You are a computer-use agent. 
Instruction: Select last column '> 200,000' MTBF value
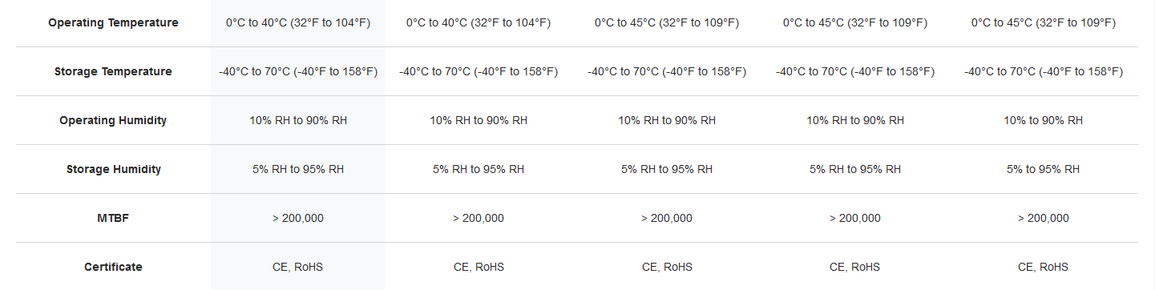1044,218
